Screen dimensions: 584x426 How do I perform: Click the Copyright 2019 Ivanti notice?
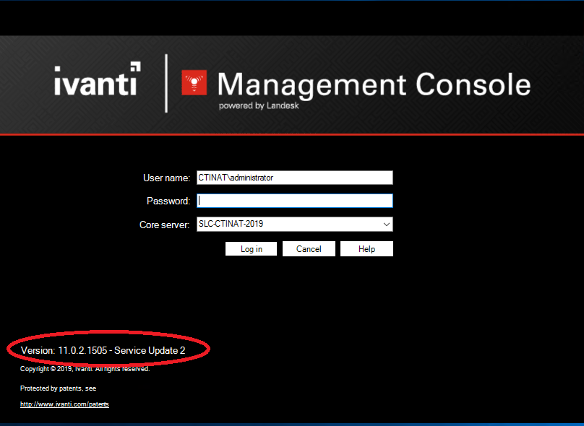[x=85, y=368]
